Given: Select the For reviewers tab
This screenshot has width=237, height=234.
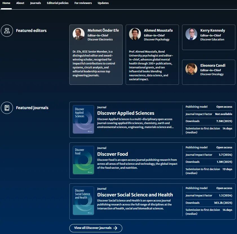Looking at the screenshot, I should [83, 3].
